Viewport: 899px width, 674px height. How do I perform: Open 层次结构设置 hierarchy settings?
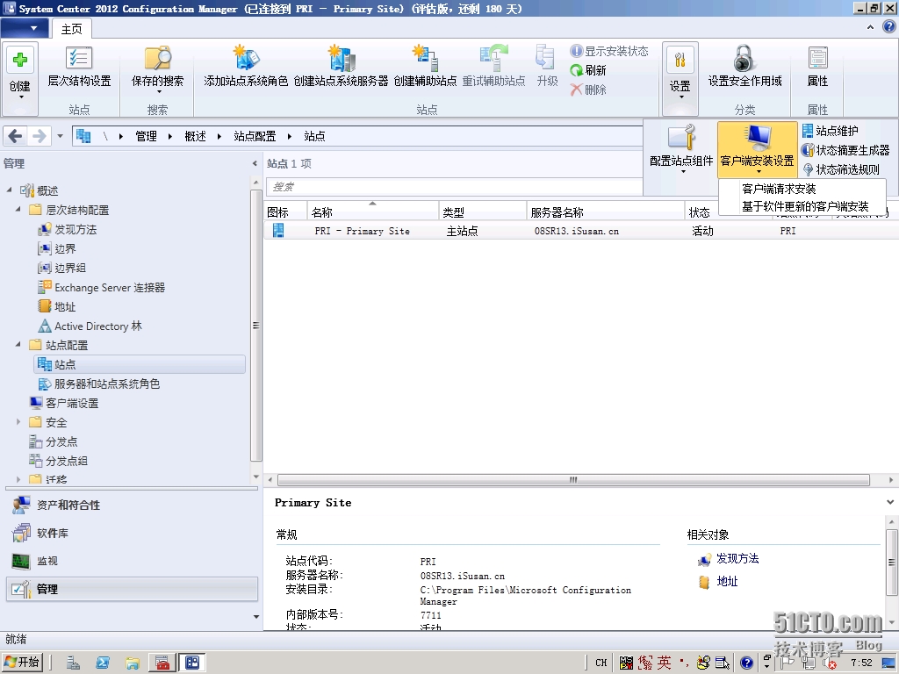pyautogui.click(x=79, y=67)
